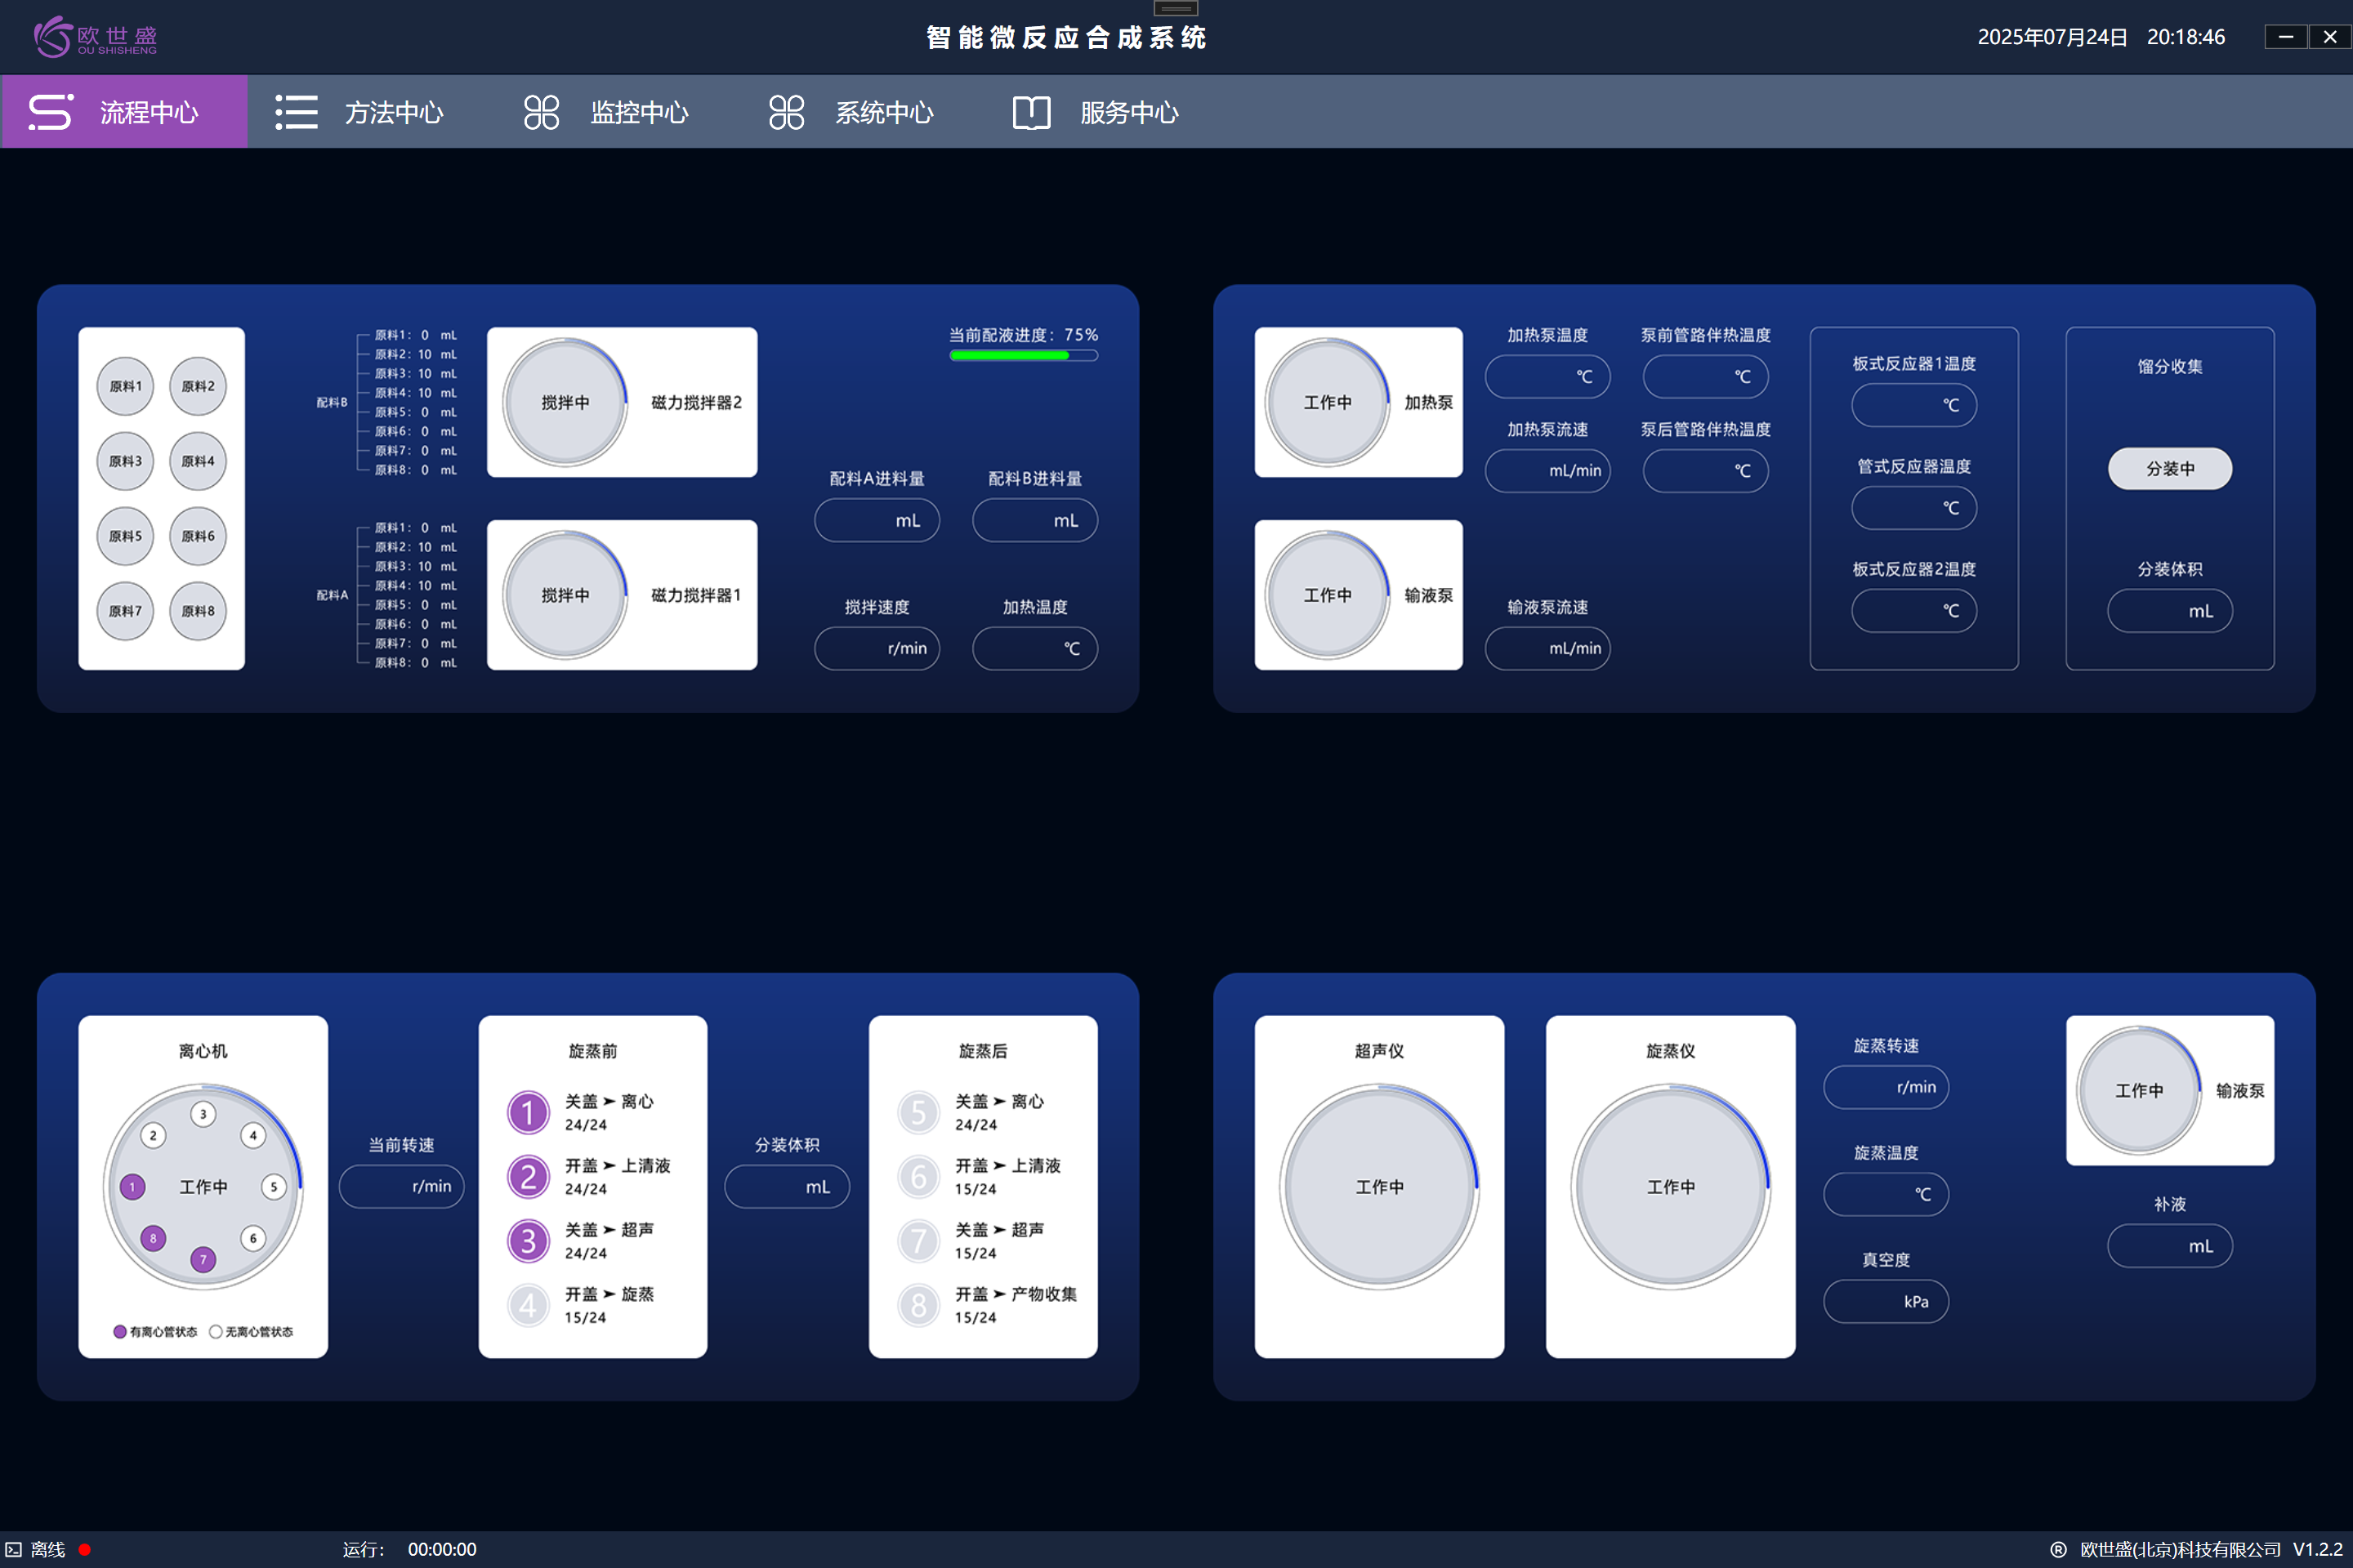Click the 流程中心 S-shaped icon
Screen dimensions: 2353x1568
pos(50,112)
